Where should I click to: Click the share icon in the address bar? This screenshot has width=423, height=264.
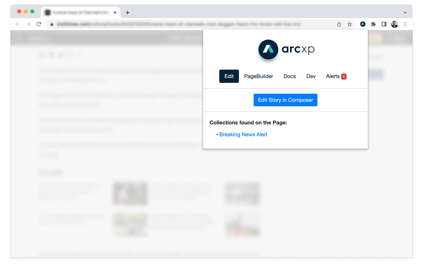point(339,24)
